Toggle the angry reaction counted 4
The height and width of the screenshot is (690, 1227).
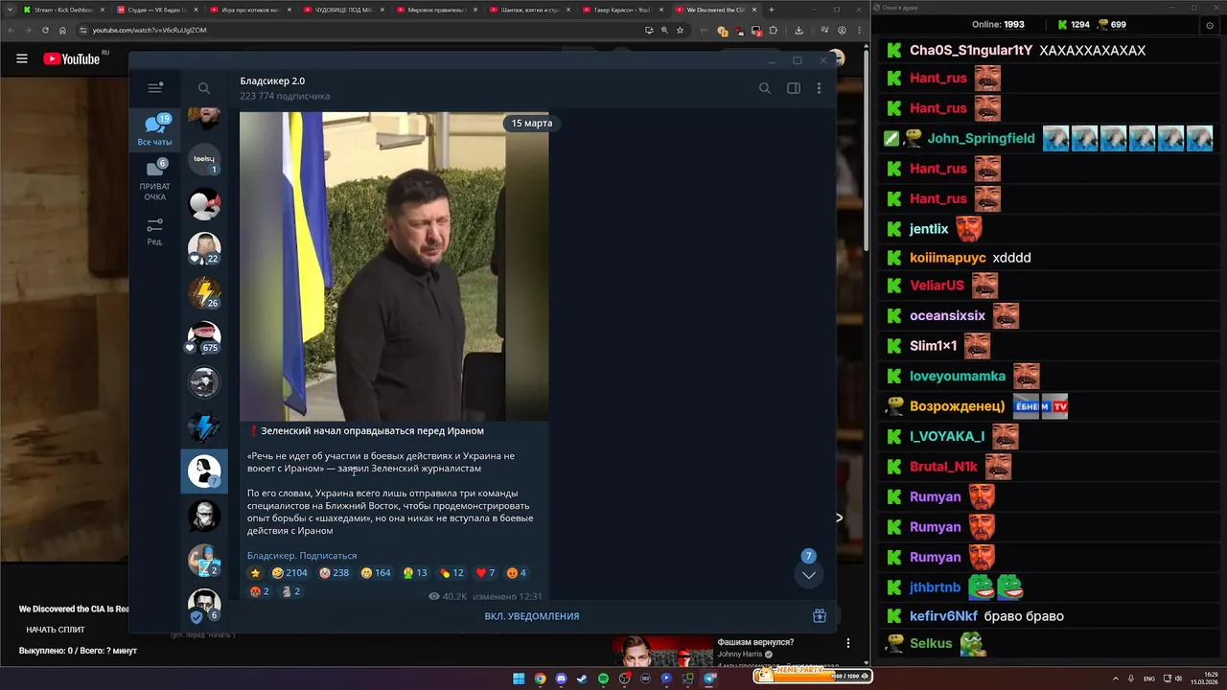point(517,573)
